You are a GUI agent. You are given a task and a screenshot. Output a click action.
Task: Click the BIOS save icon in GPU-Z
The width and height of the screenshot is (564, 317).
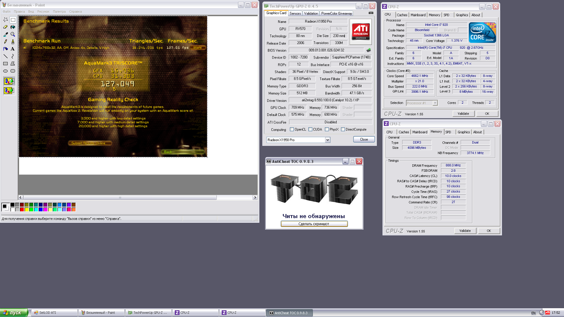point(369,50)
